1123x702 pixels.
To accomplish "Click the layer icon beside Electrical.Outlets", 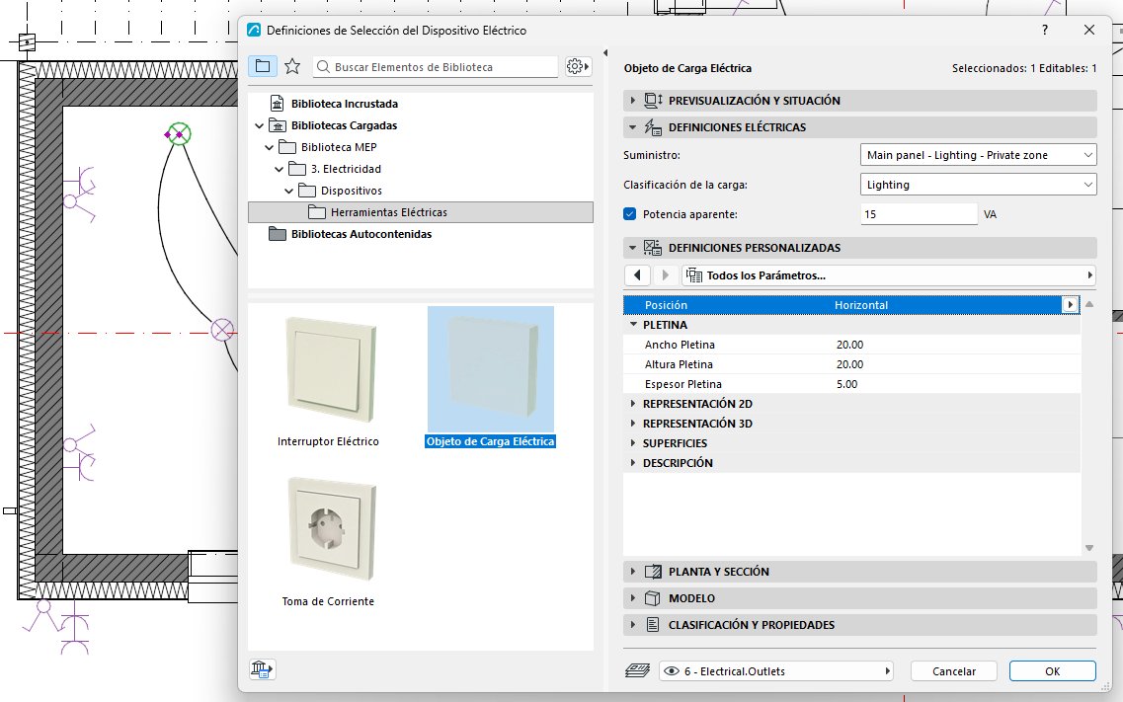I will [x=637, y=671].
